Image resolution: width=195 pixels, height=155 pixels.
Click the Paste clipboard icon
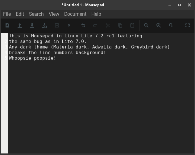(x=132, y=26)
